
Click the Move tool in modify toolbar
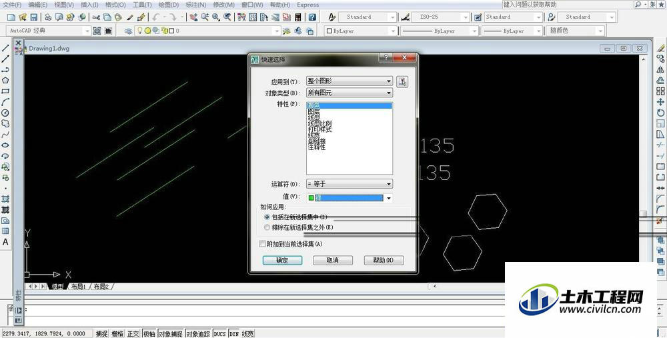(x=660, y=102)
